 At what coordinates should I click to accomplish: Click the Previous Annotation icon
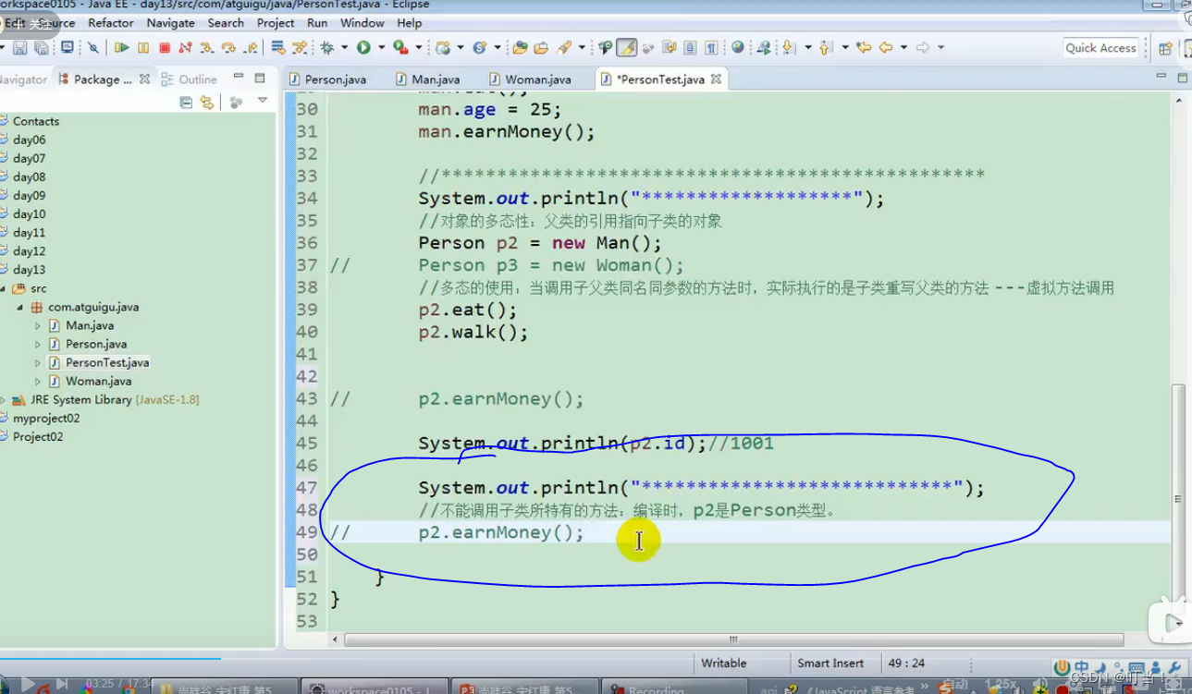[x=826, y=48]
